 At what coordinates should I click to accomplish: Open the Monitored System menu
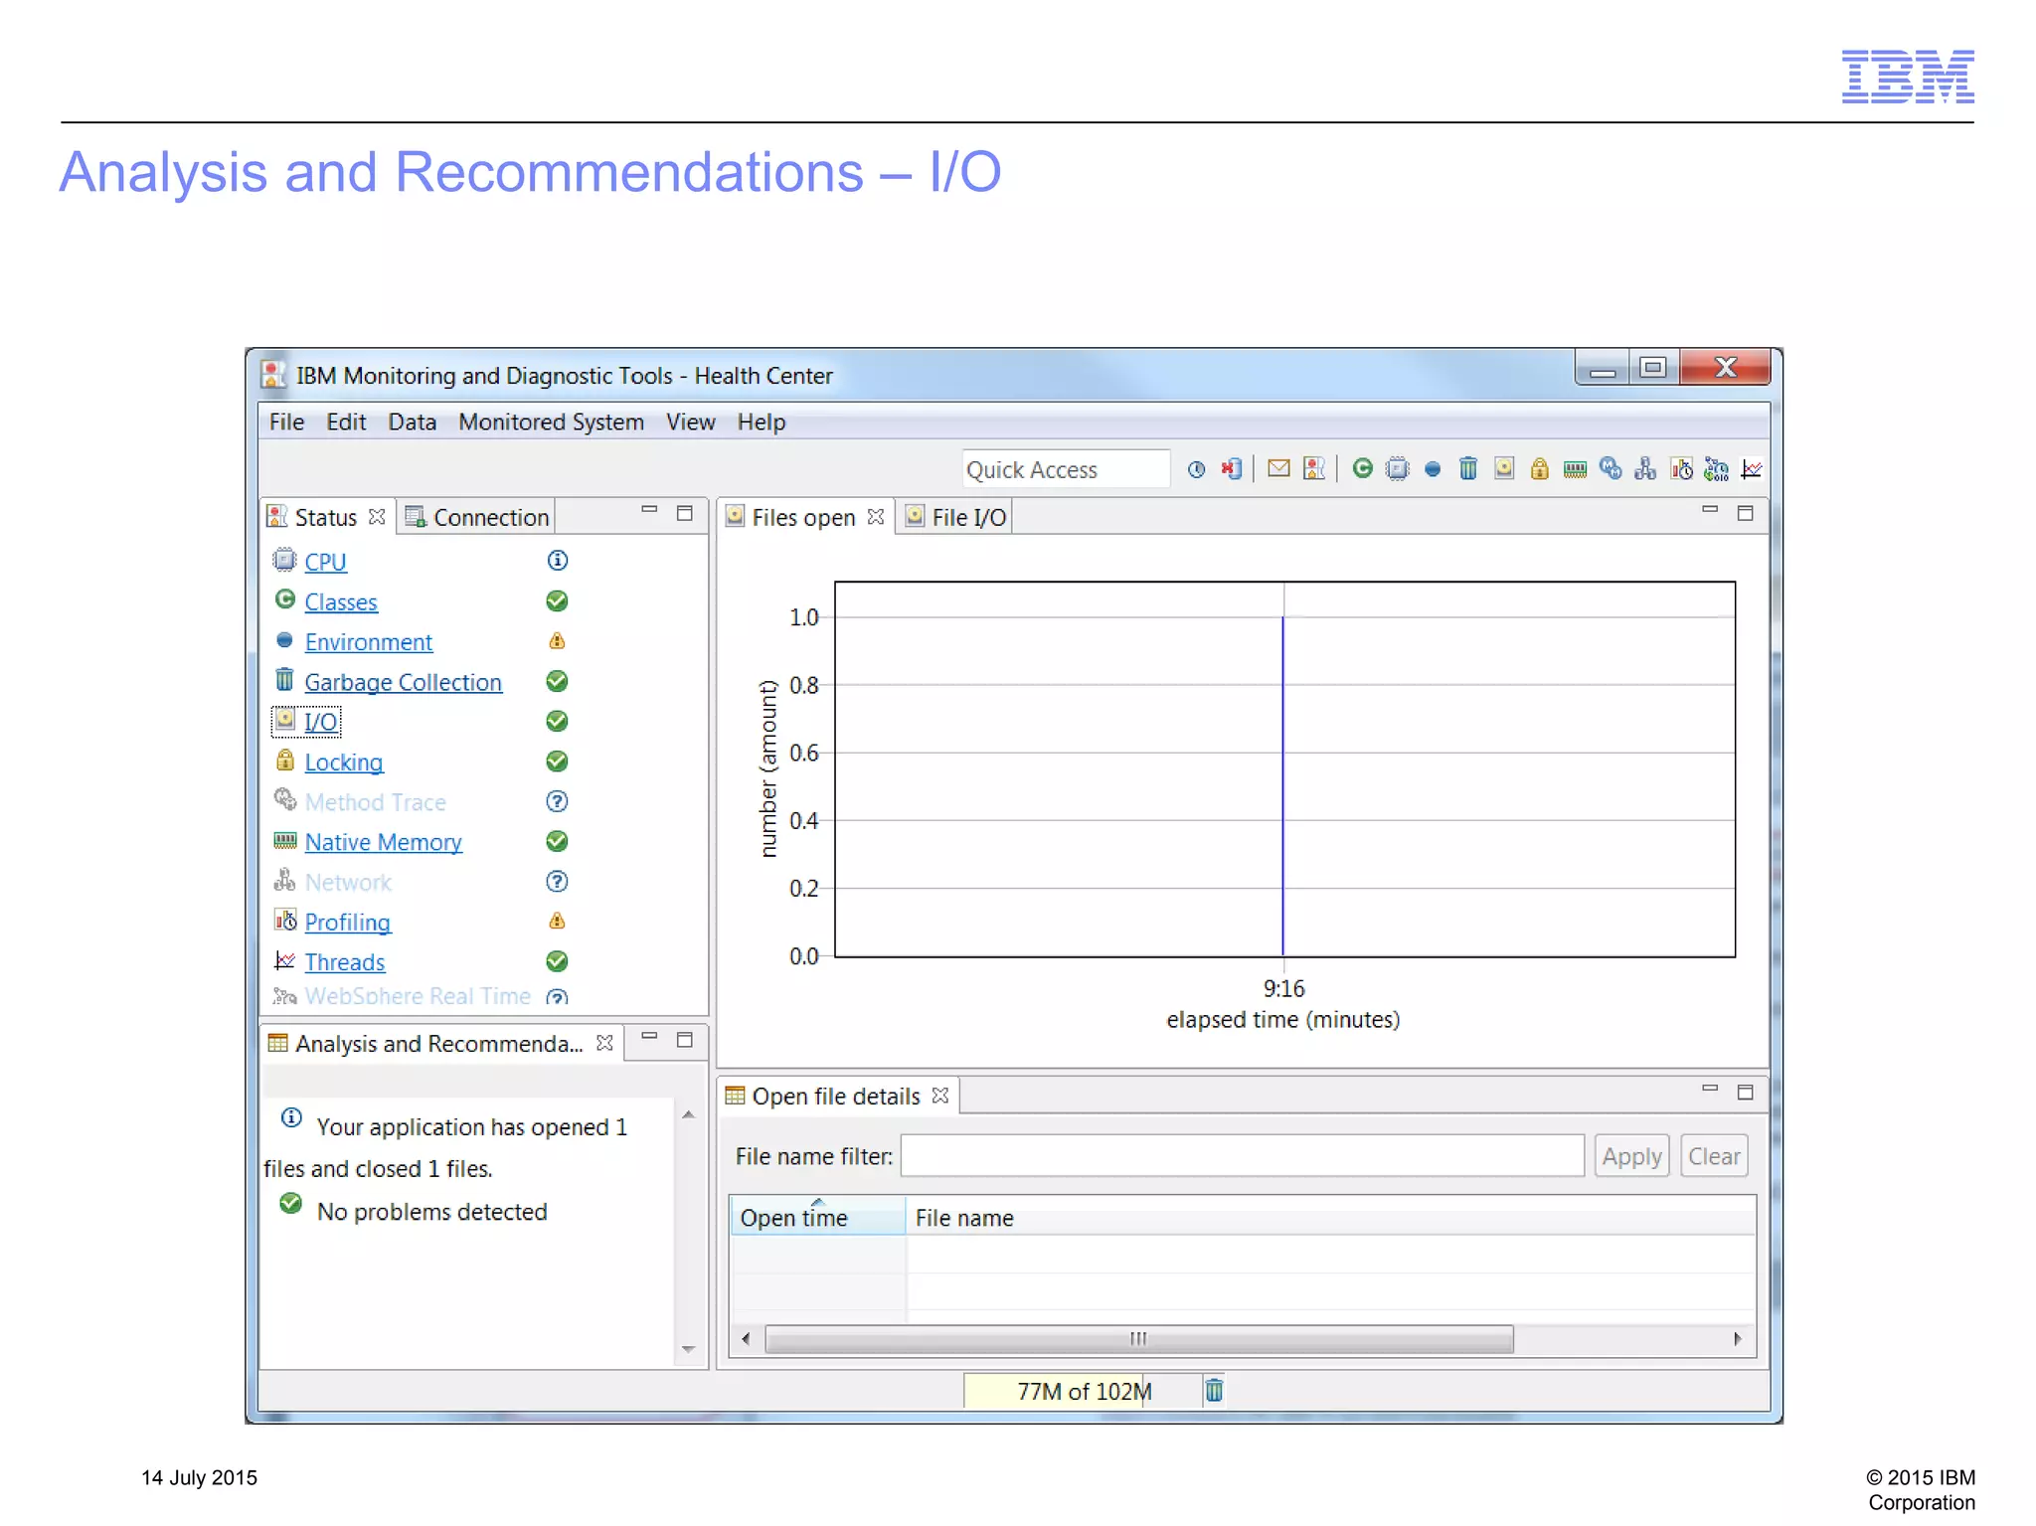tap(551, 423)
